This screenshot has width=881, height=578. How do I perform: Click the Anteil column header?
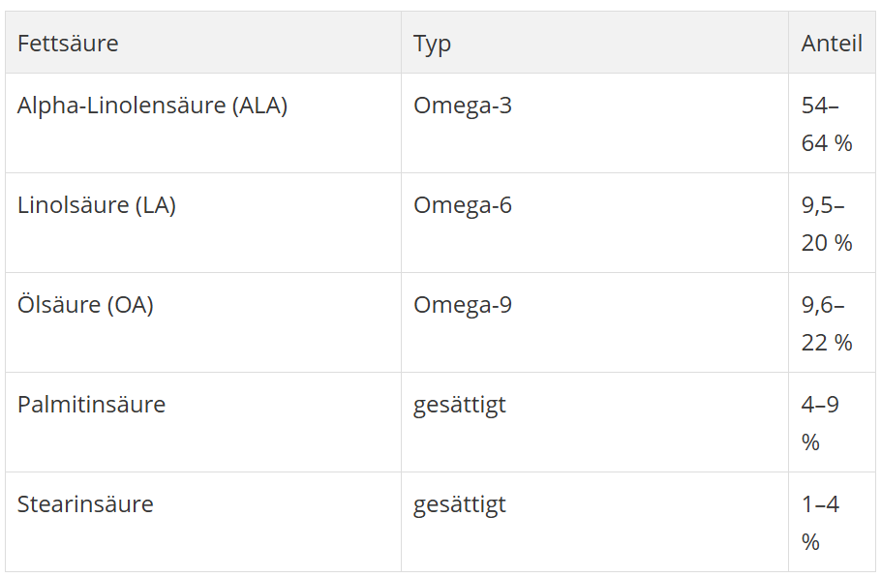832,44
